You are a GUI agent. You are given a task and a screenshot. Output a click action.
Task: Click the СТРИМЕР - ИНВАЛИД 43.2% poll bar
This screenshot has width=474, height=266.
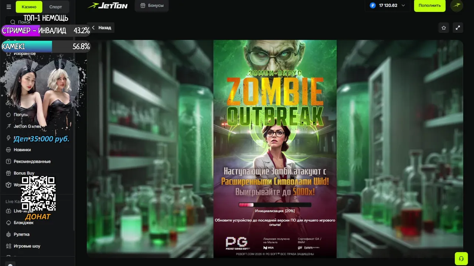[46, 31]
